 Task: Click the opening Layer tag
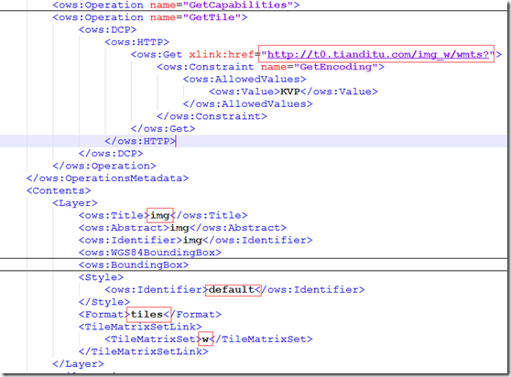(75, 203)
